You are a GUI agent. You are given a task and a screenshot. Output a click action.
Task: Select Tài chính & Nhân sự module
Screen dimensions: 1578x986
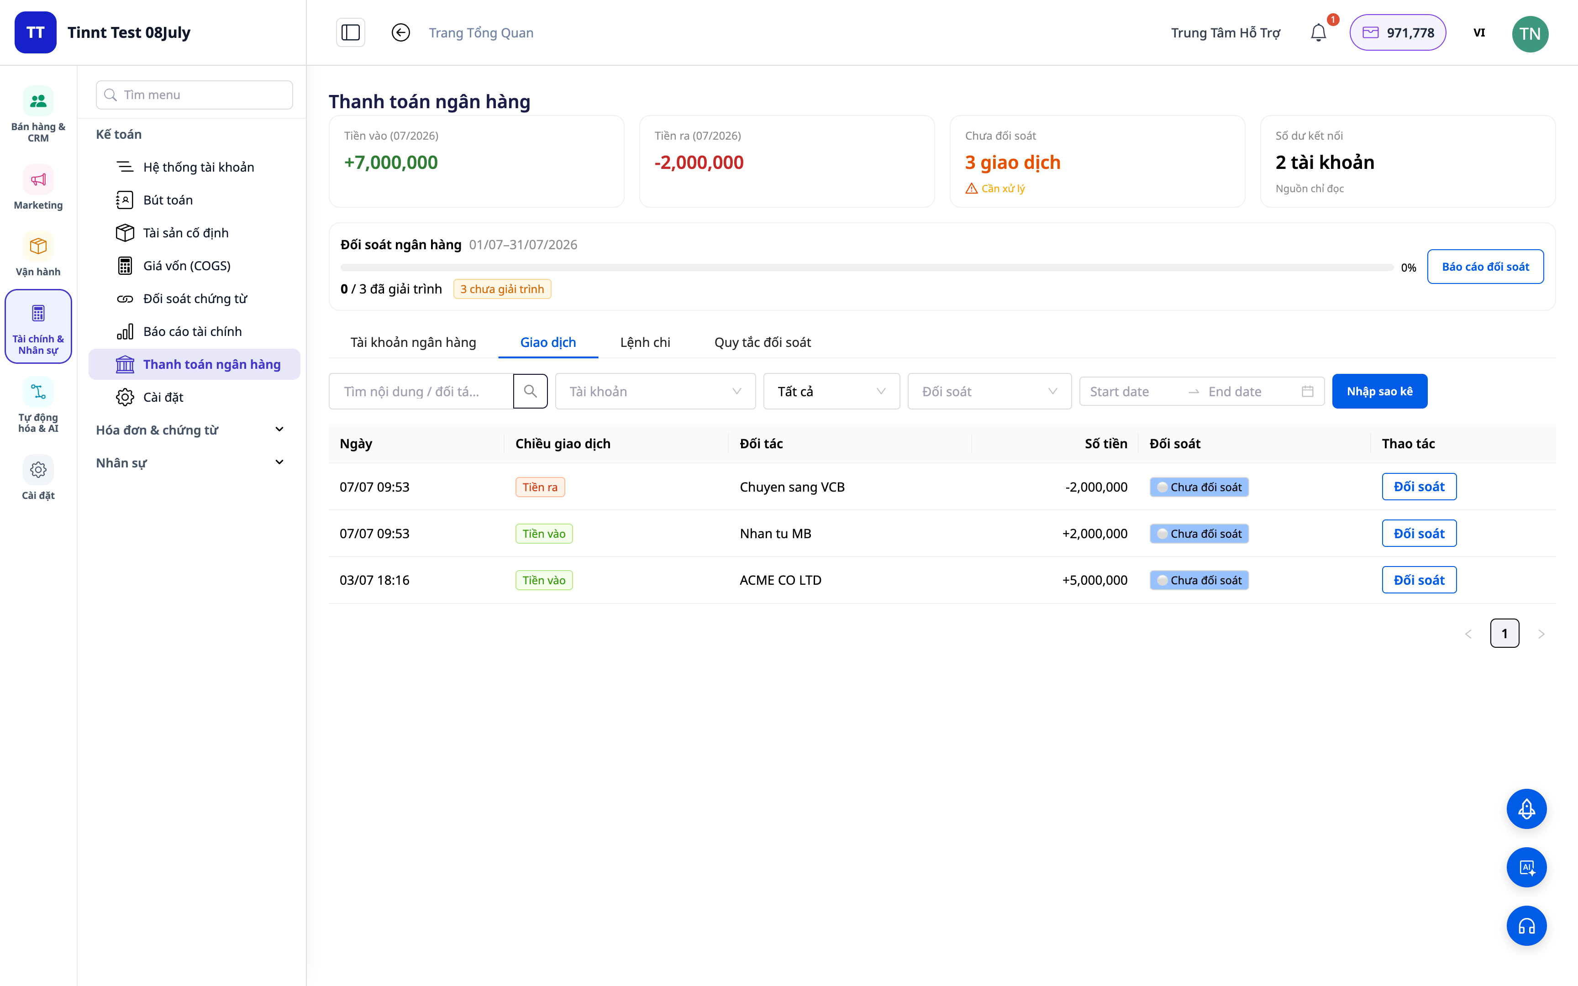[x=38, y=326]
